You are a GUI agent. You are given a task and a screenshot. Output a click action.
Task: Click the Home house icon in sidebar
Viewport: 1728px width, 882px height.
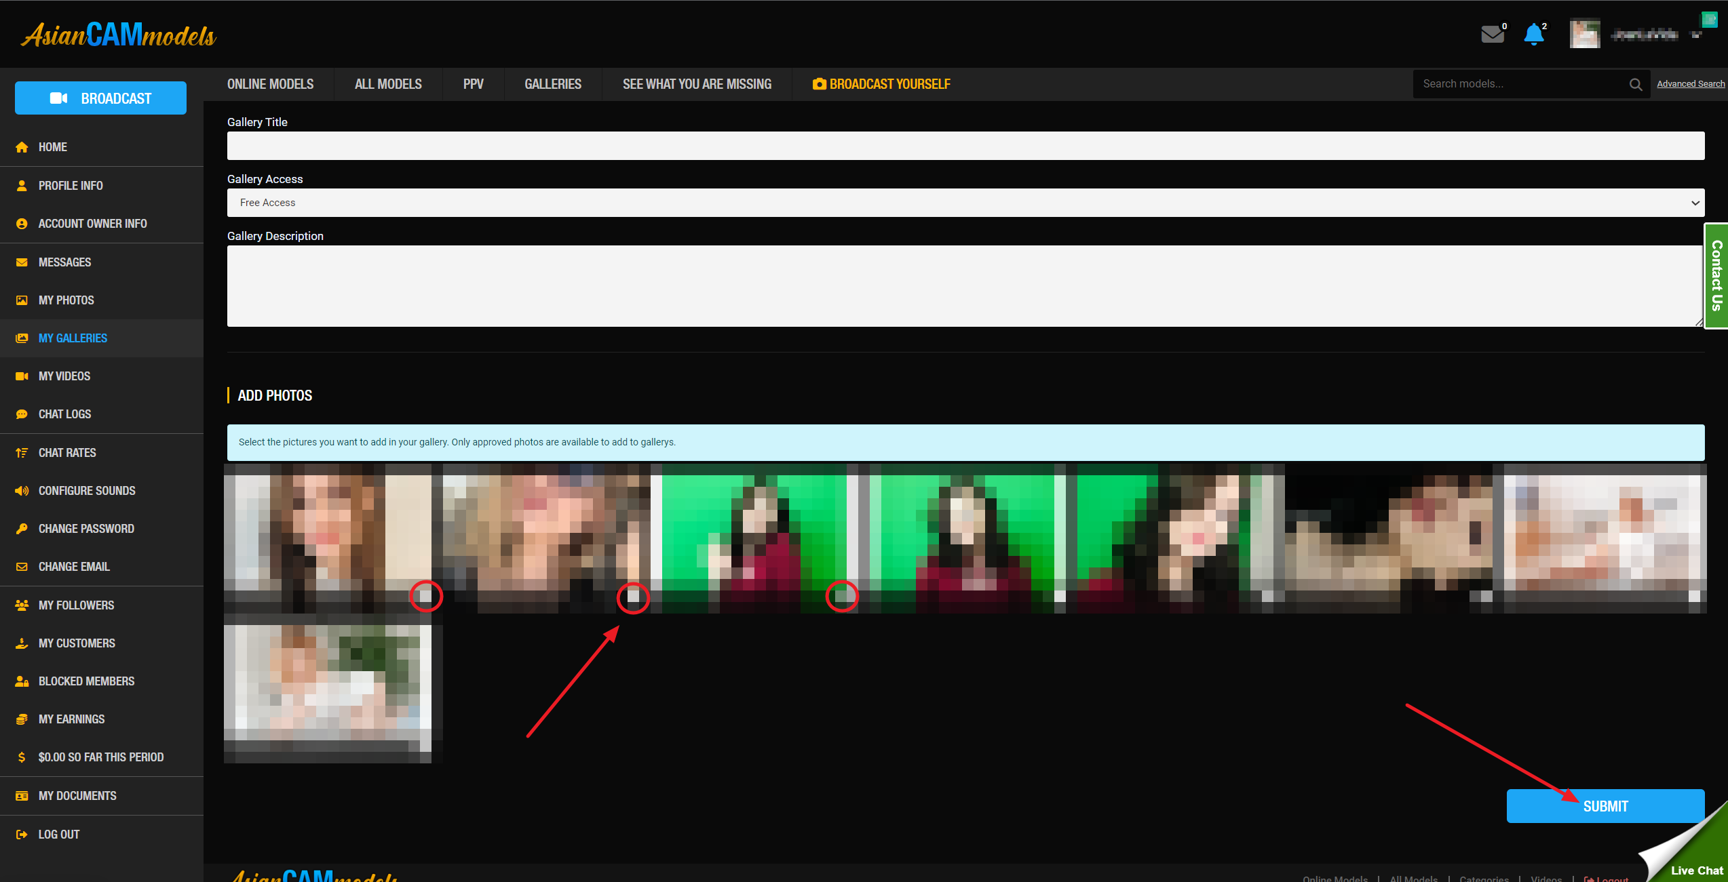click(x=22, y=147)
